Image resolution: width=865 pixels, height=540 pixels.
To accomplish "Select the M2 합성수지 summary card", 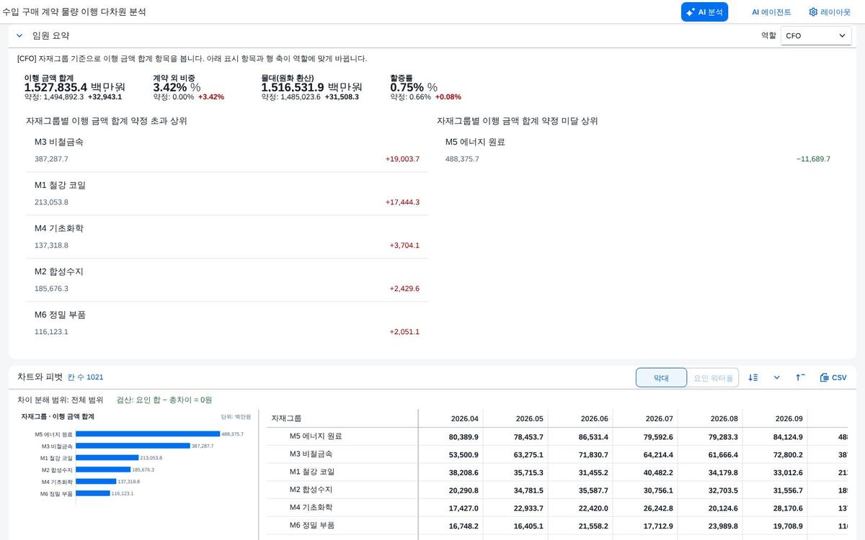I will click(x=227, y=280).
